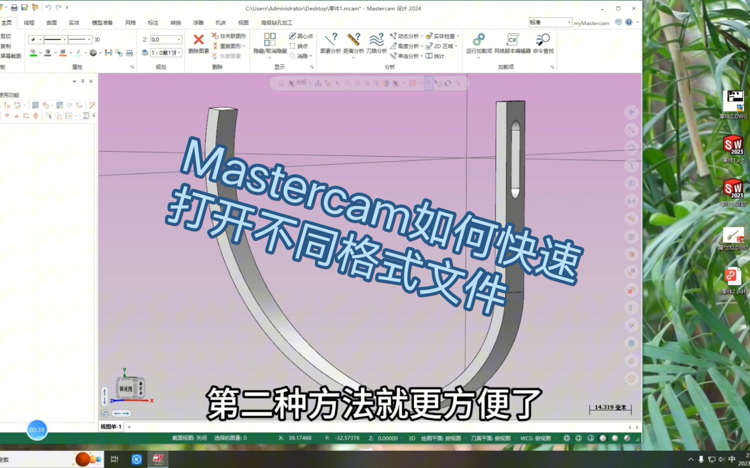Toggle the red down-arrow icon in toolpaths panel
Viewport: 750px width, 468px height.
click(7, 116)
